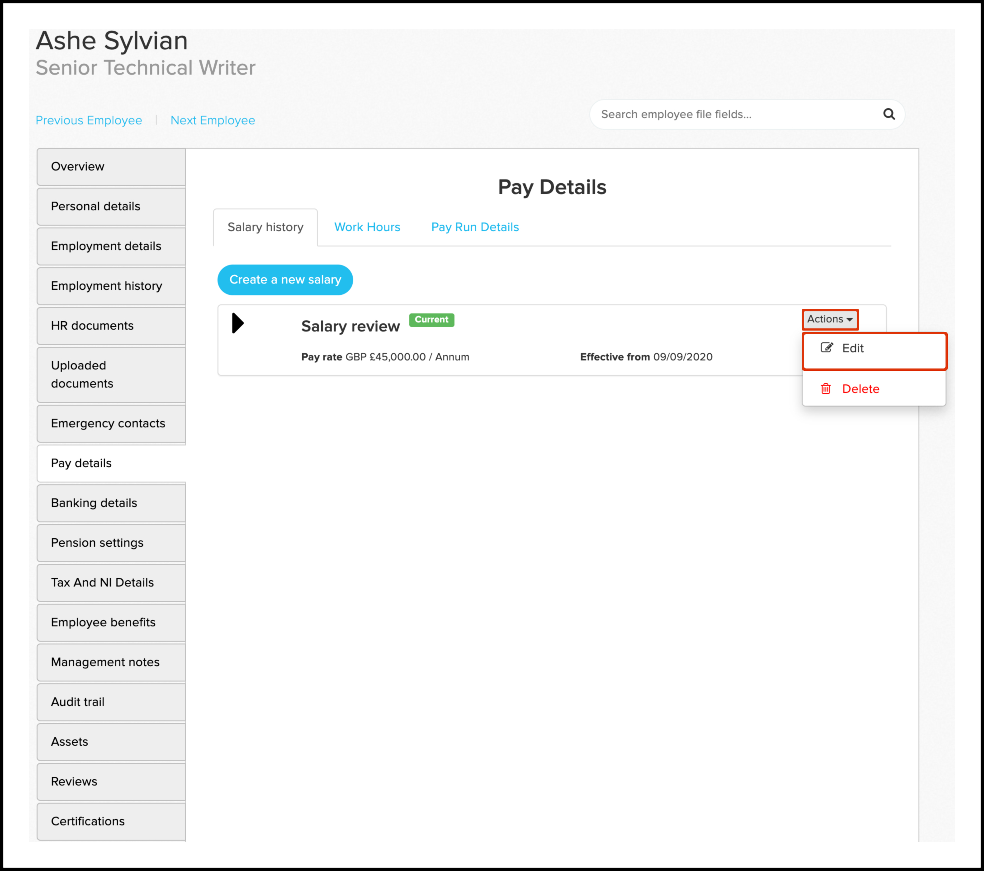Viewport: 984px width, 871px height.
Task: Open the Audit trail section
Action: (x=77, y=701)
